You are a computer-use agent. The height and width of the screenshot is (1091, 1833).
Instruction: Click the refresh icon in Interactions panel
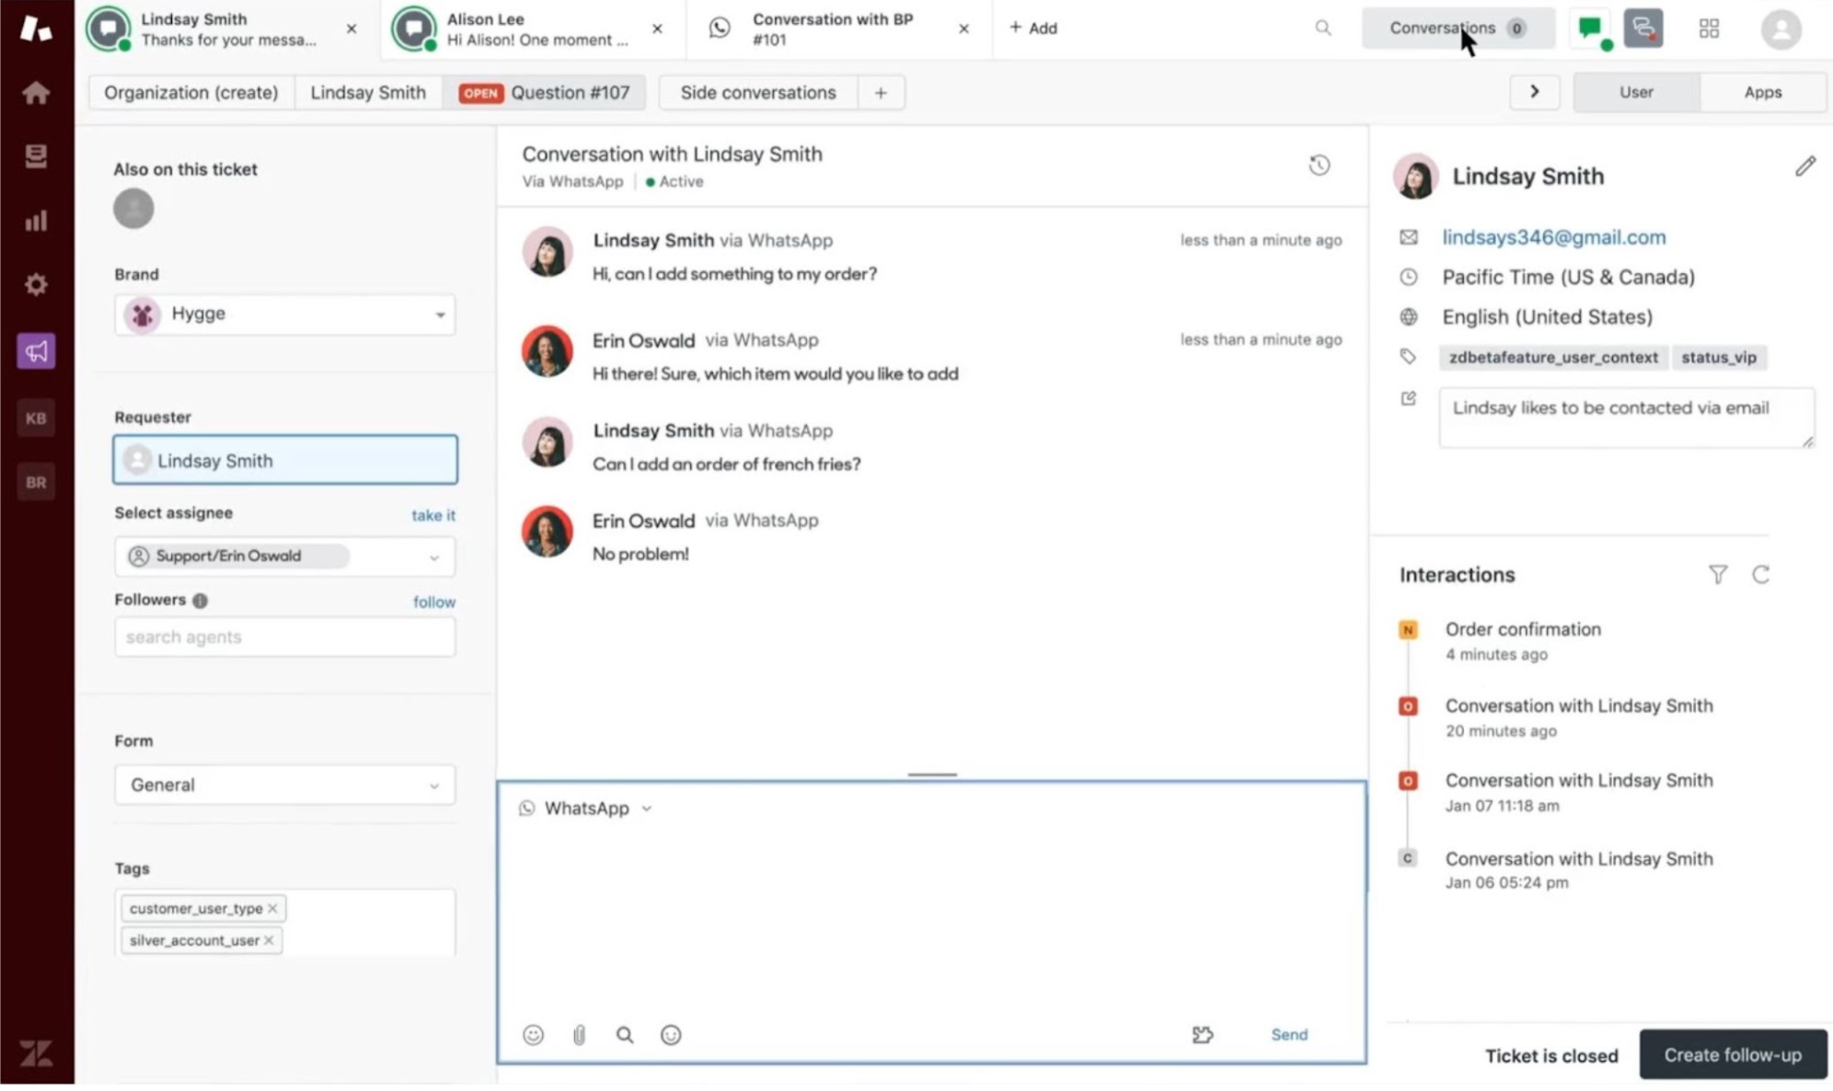tap(1761, 573)
